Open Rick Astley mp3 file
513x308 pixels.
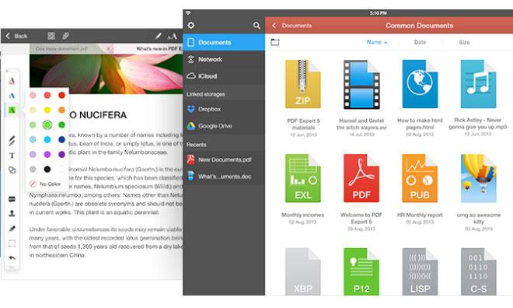(478, 85)
